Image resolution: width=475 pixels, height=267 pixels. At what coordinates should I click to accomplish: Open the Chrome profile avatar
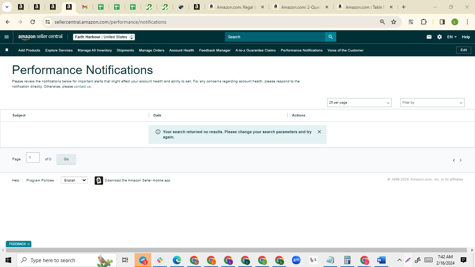pos(455,22)
